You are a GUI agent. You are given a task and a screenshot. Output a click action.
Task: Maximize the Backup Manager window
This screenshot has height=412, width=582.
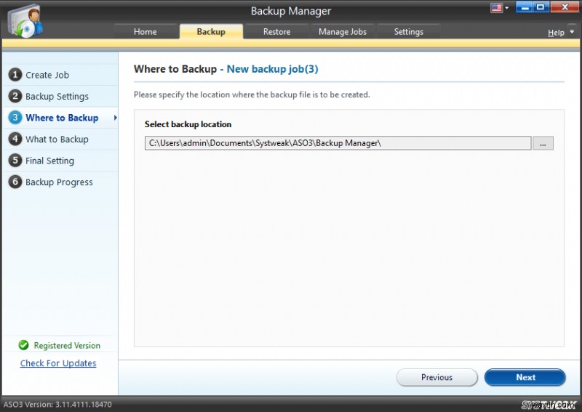[x=541, y=7]
